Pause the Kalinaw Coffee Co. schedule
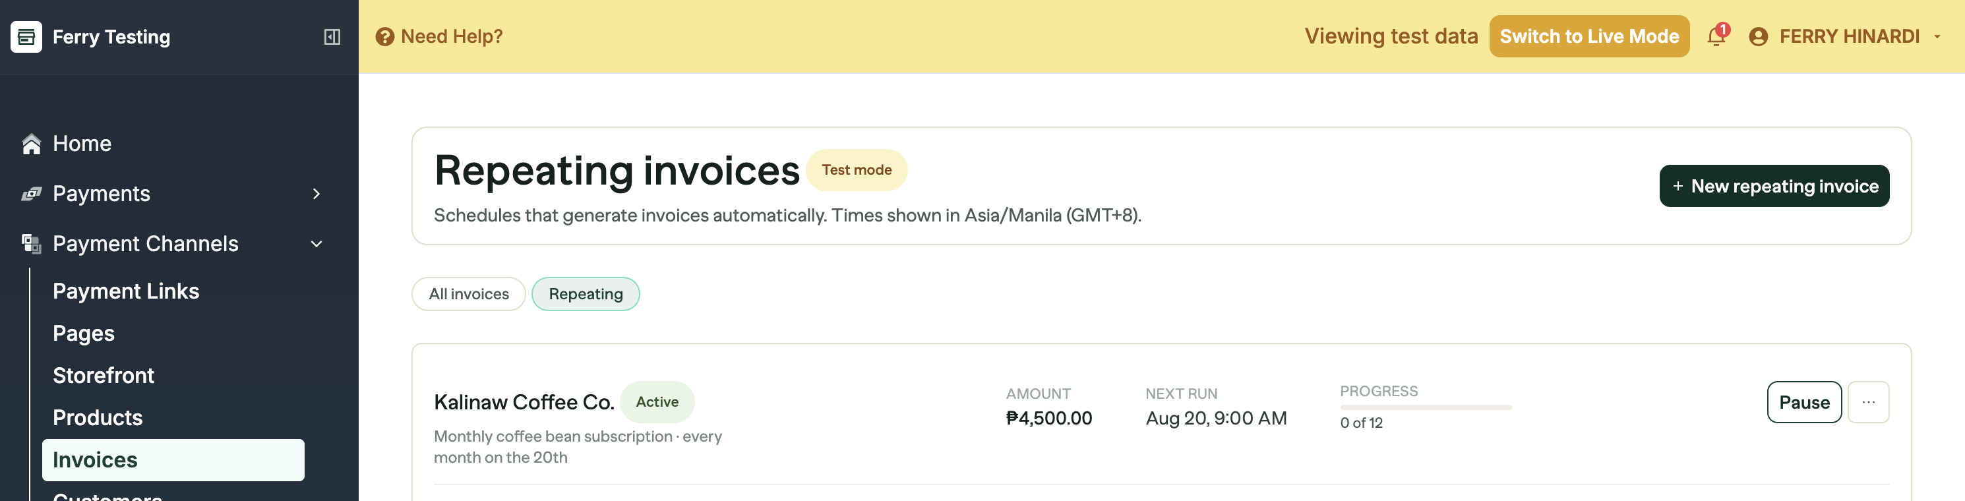Screen dimensions: 1965x501 point(1804,402)
